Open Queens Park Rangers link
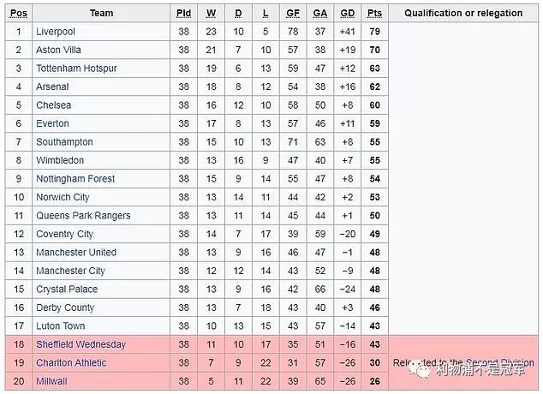 [83, 216]
